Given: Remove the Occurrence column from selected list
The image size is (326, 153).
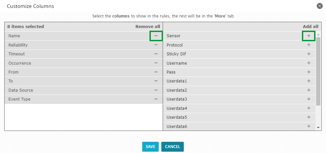Looking at the screenshot, I should (x=156, y=63).
